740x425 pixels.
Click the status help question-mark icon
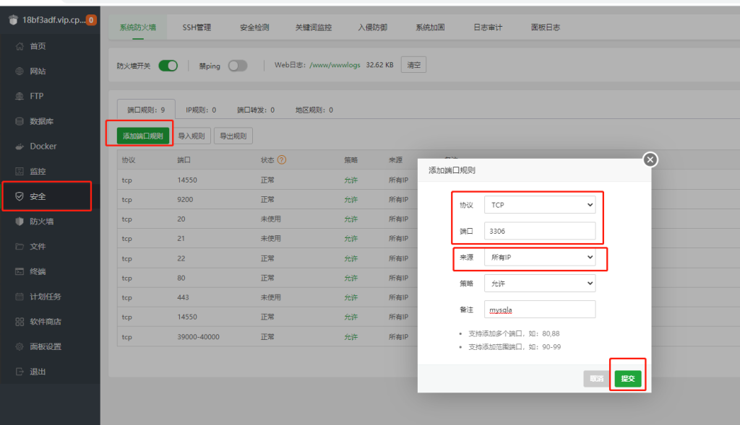[282, 160]
